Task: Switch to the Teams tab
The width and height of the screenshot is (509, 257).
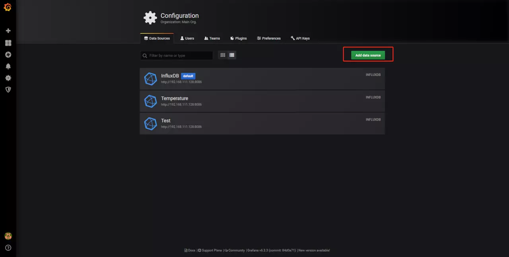Action: tap(212, 38)
